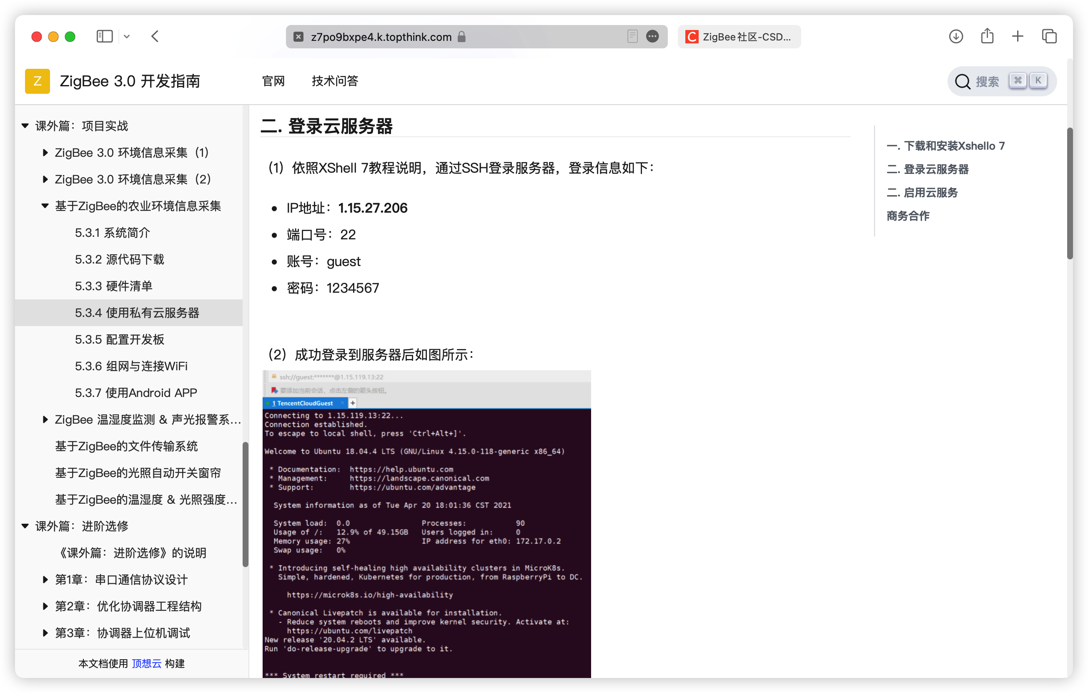Screen dimensions: 1088x693
Task: Select 5.3.5 配置开发板 page
Action: coord(119,339)
